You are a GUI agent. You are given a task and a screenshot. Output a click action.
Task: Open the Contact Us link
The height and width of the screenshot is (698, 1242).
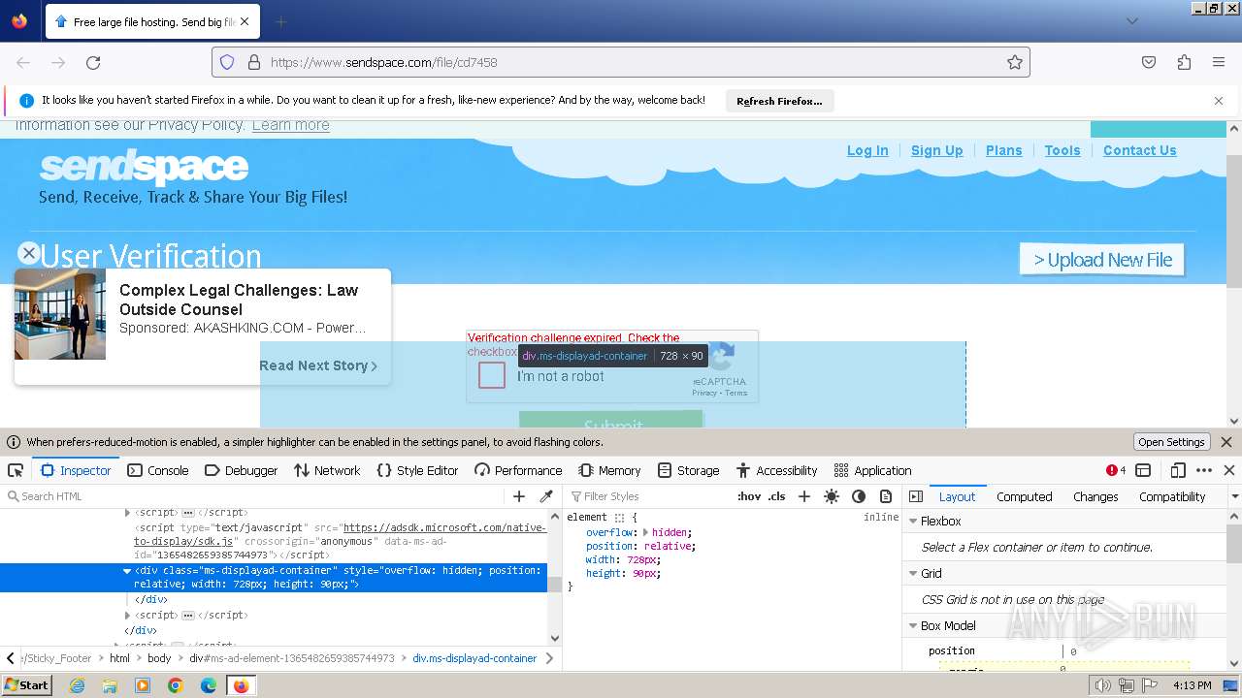pos(1139,150)
